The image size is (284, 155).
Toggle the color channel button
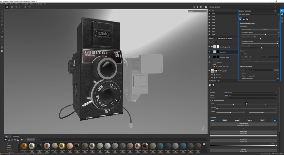coord(212,120)
